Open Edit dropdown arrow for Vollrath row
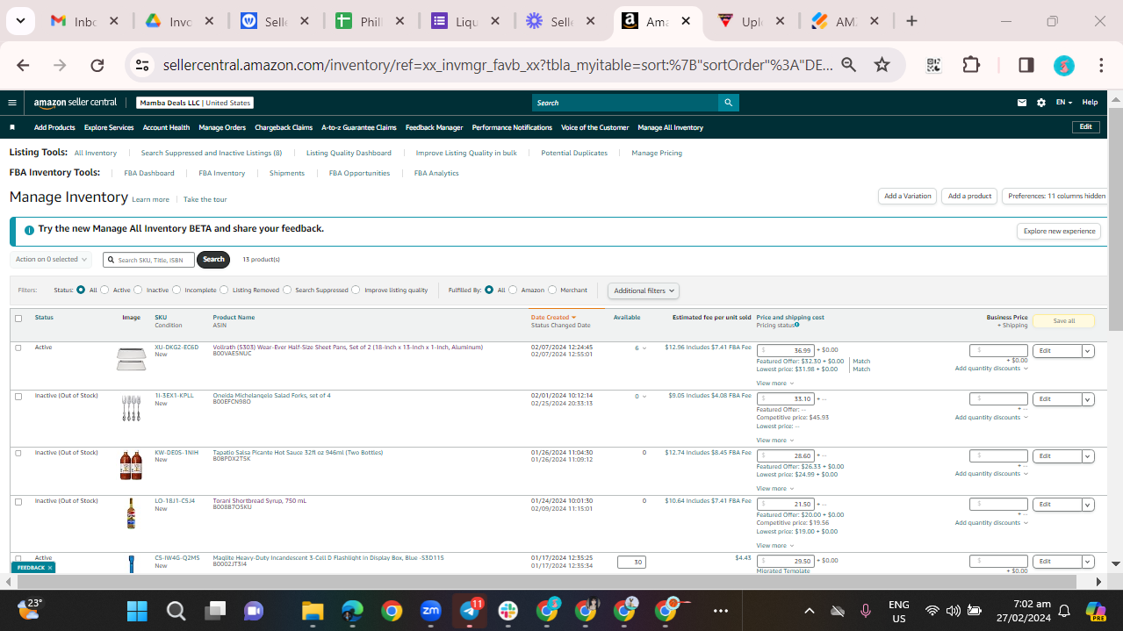The height and width of the screenshot is (631, 1123). coord(1088,351)
